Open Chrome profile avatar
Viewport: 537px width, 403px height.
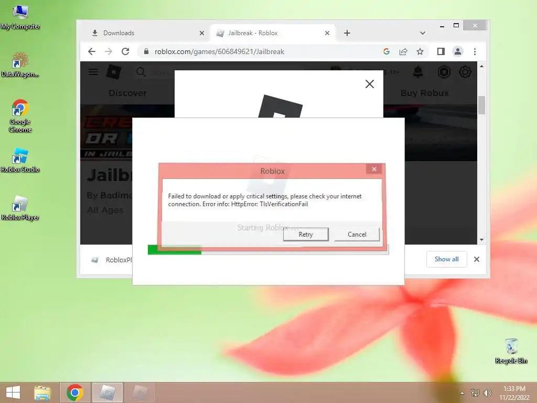[x=457, y=51]
